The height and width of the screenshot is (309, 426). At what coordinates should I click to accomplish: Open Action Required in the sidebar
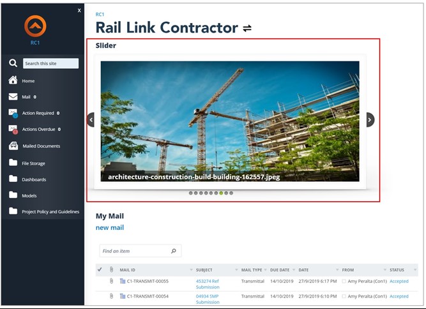coord(38,113)
